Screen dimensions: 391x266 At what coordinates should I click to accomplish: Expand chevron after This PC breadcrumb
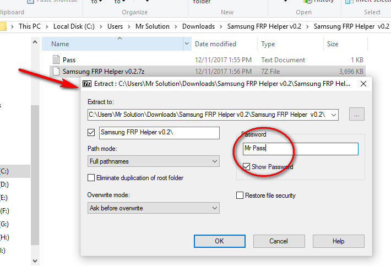[x=47, y=26]
